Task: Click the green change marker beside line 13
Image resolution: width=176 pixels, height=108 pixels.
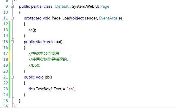Action: coord(9,30)
